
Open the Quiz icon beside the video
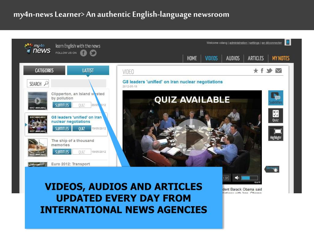(x=276, y=116)
